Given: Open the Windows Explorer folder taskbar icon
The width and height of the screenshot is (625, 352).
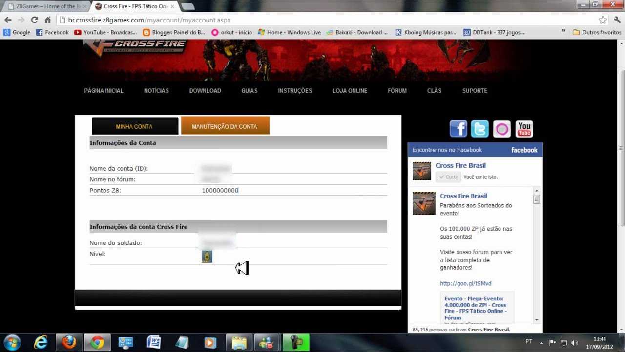Looking at the screenshot, I should tap(239, 342).
